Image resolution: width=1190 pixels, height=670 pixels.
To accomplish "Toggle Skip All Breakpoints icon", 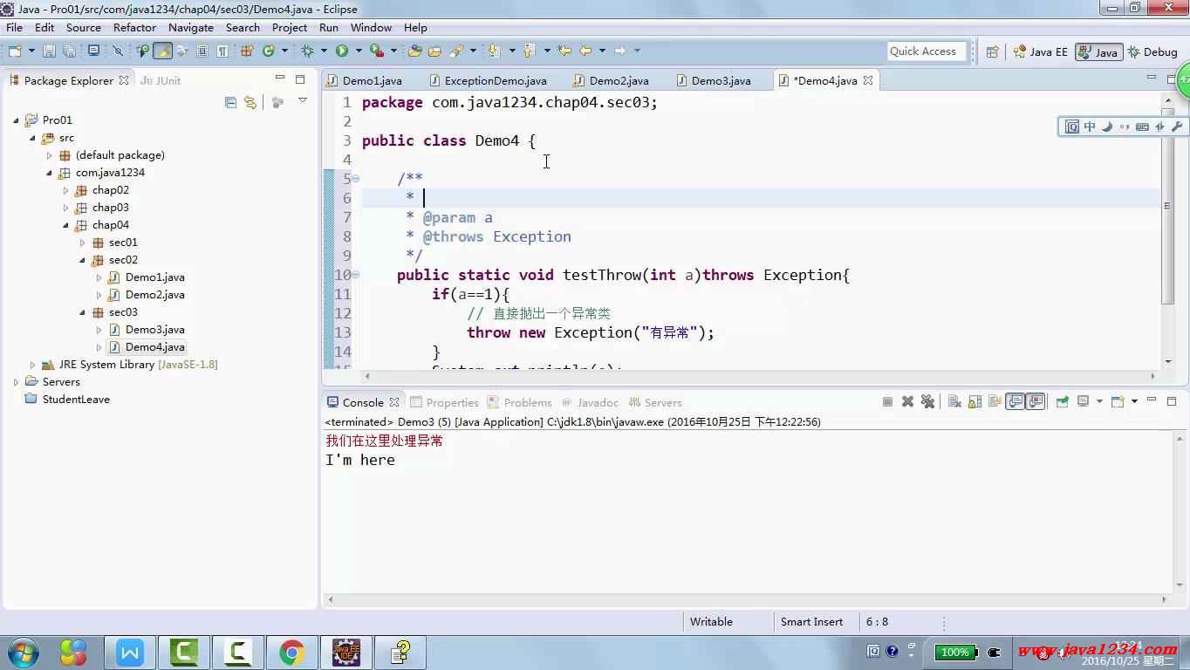I will click(117, 51).
